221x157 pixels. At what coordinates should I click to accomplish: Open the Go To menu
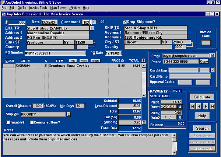click(22, 8)
